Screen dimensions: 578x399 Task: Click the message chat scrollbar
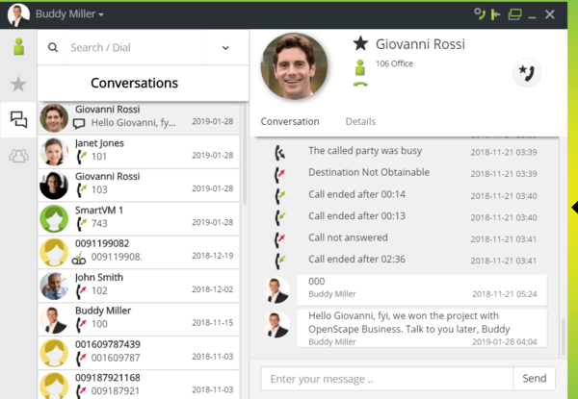tap(563, 335)
